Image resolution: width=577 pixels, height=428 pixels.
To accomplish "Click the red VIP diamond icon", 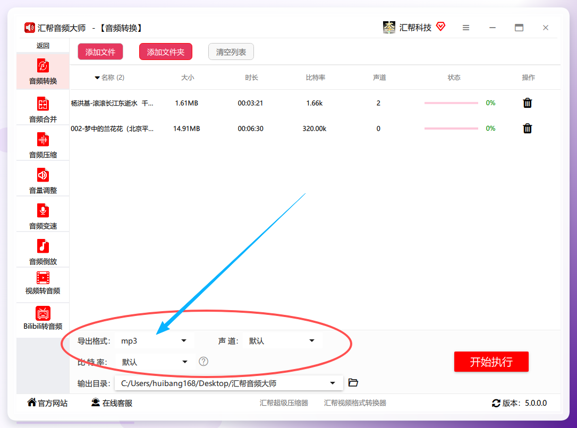I will pos(440,27).
